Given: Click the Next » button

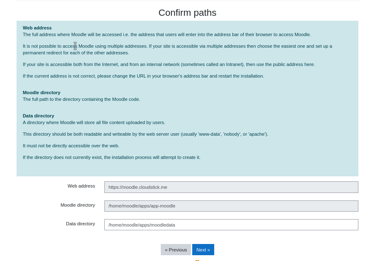Looking at the screenshot, I should pos(203,250).
